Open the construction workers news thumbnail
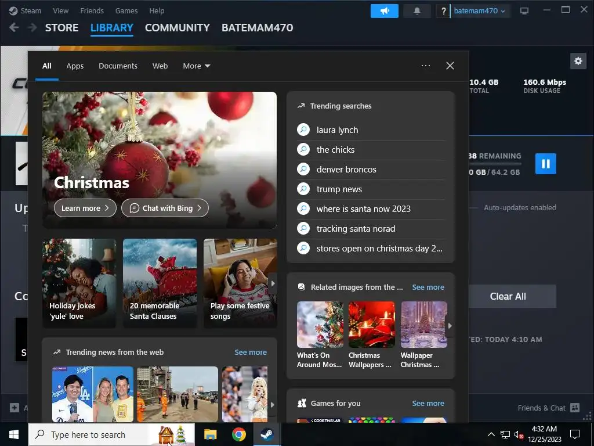Image resolution: width=594 pixels, height=446 pixels. (178, 394)
